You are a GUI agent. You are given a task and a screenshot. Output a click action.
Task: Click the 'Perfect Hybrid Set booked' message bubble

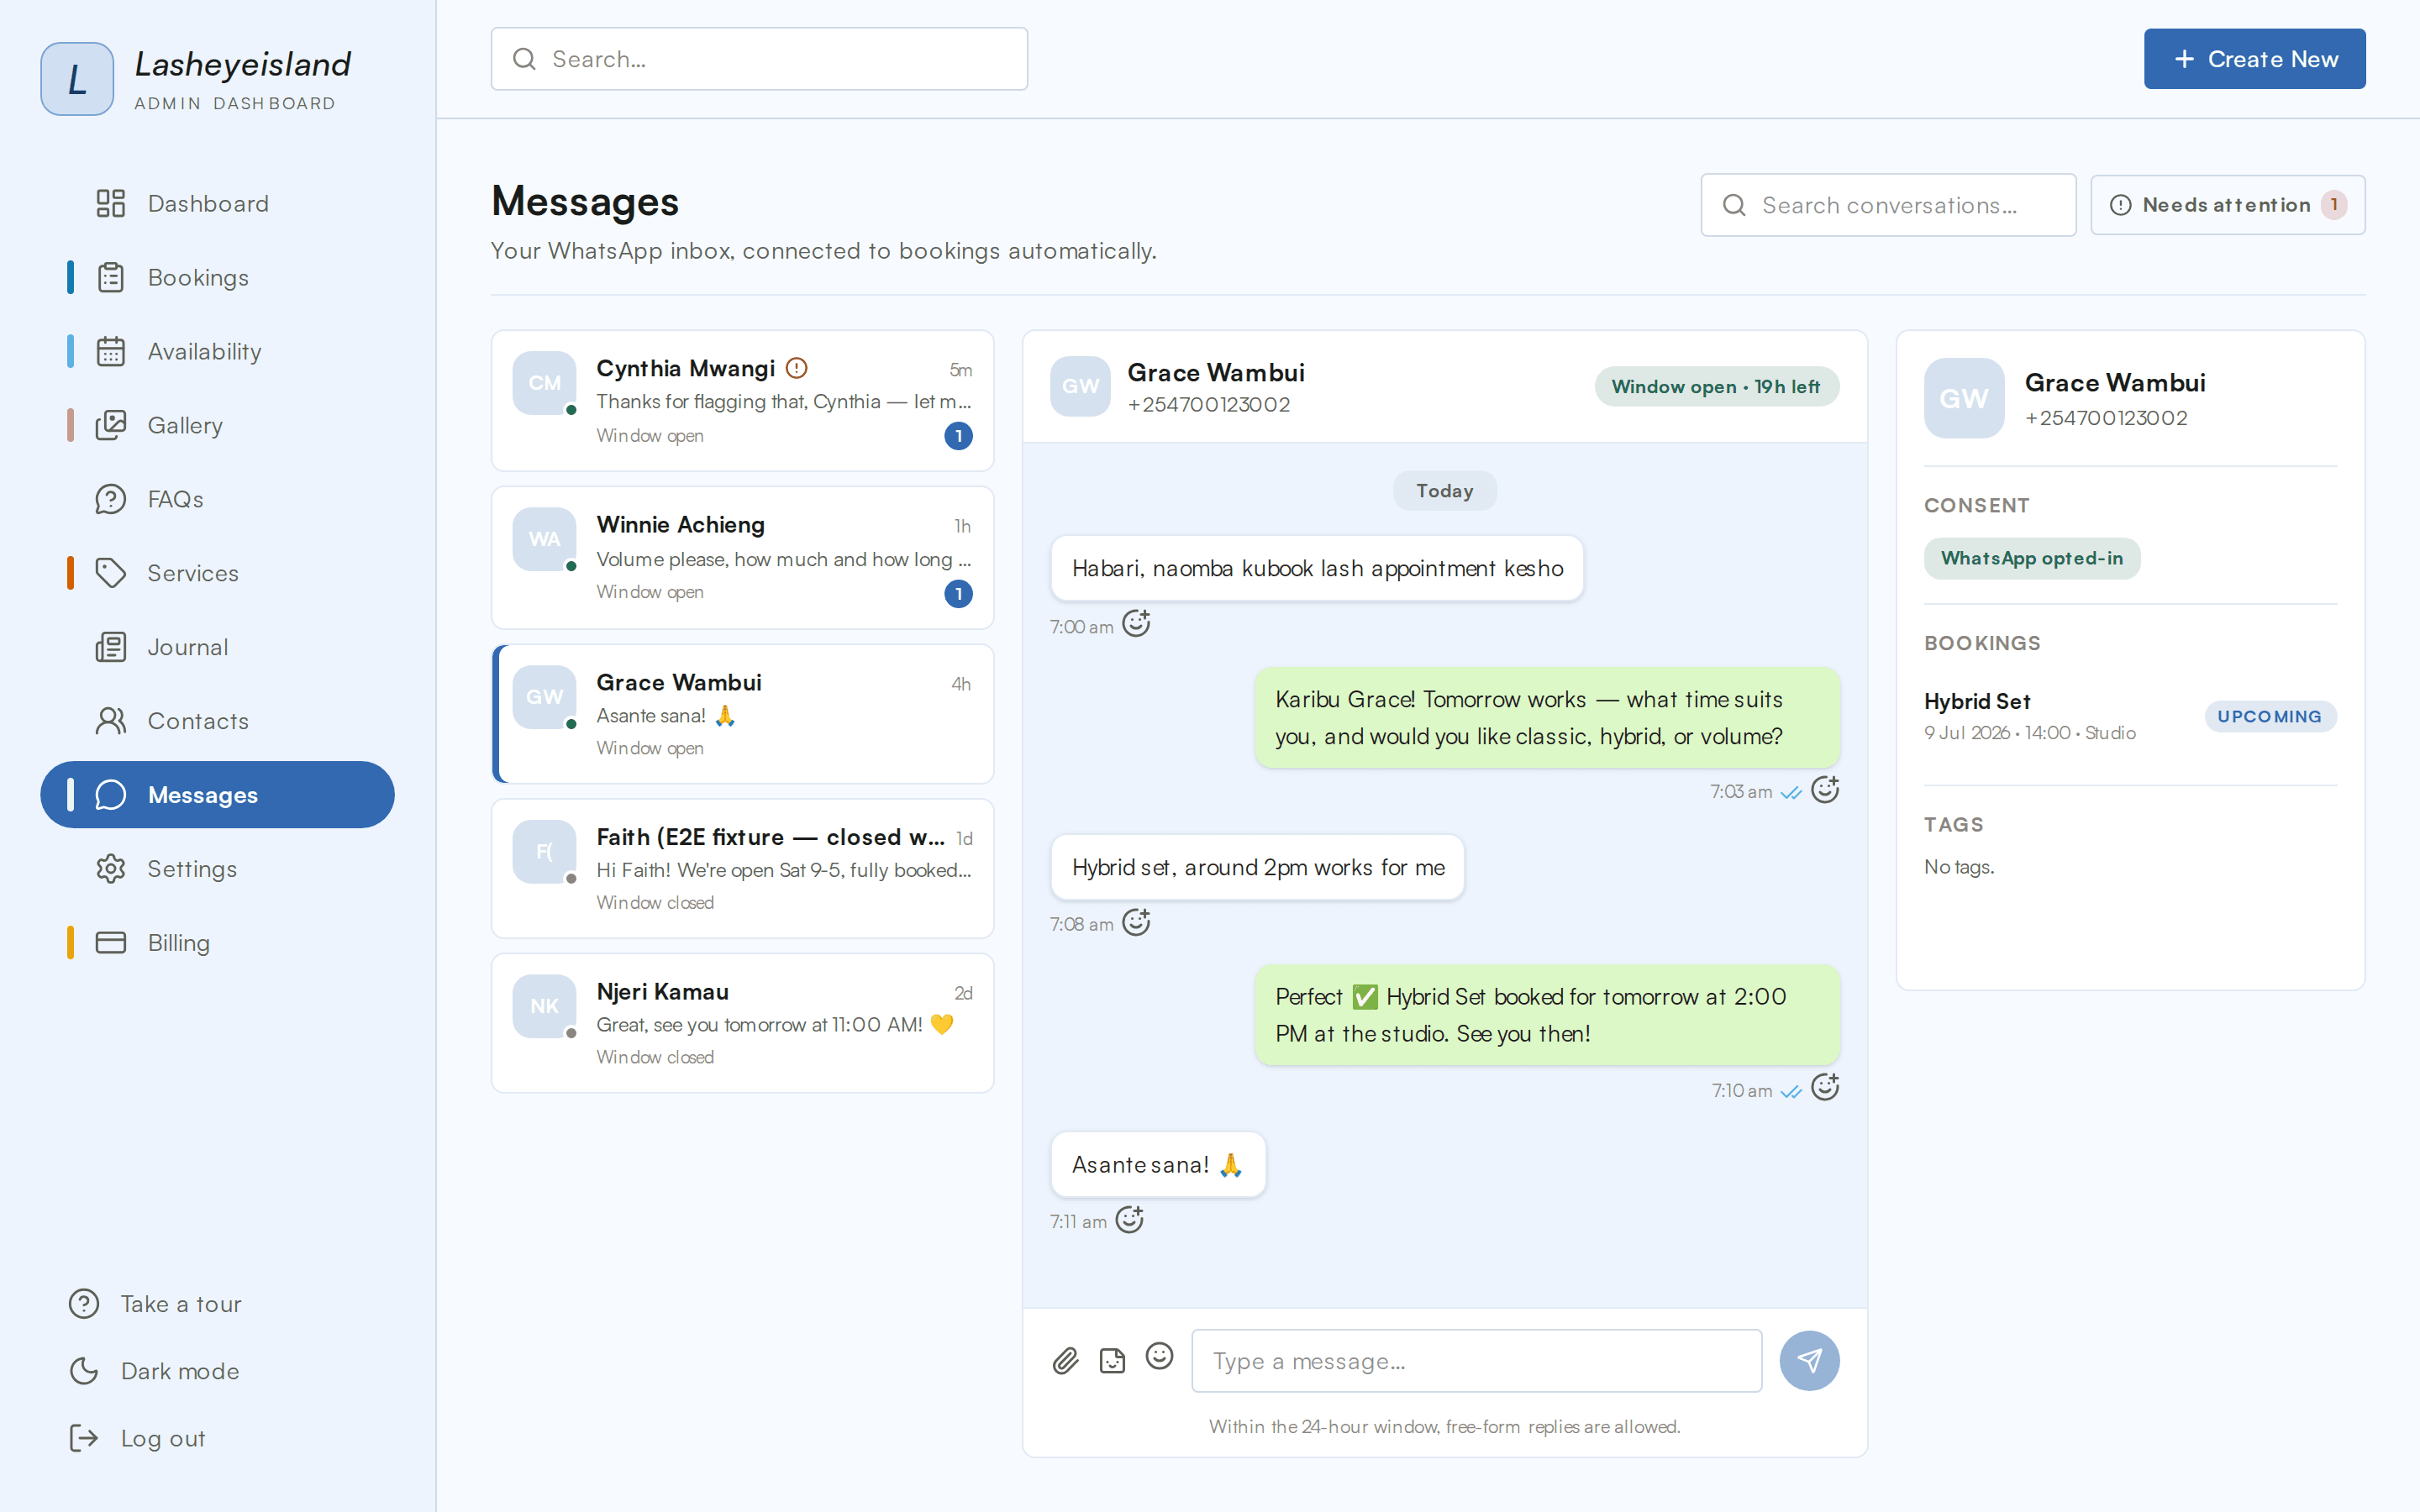[1547, 1015]
